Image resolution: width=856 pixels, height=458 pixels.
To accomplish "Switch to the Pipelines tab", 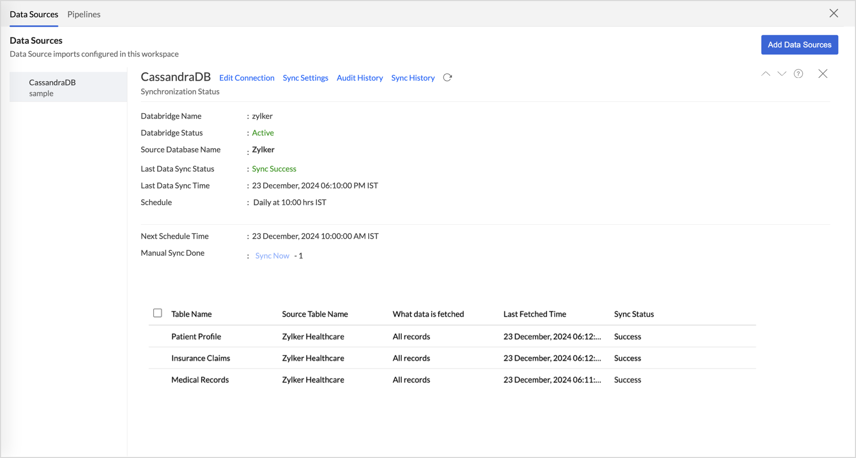I will click(x=84, y=14).
